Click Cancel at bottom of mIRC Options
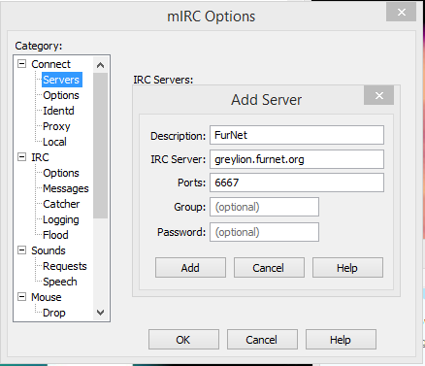 262,340
